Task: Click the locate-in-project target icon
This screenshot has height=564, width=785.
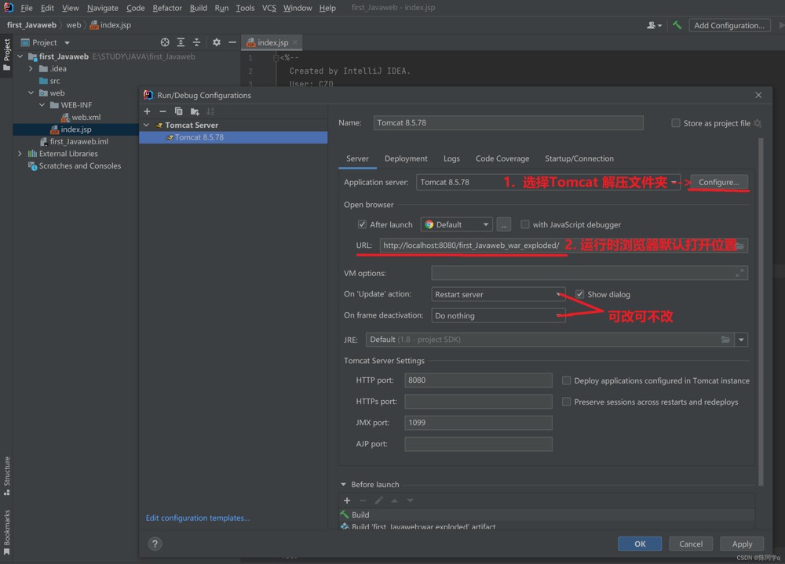Action: 165,42
